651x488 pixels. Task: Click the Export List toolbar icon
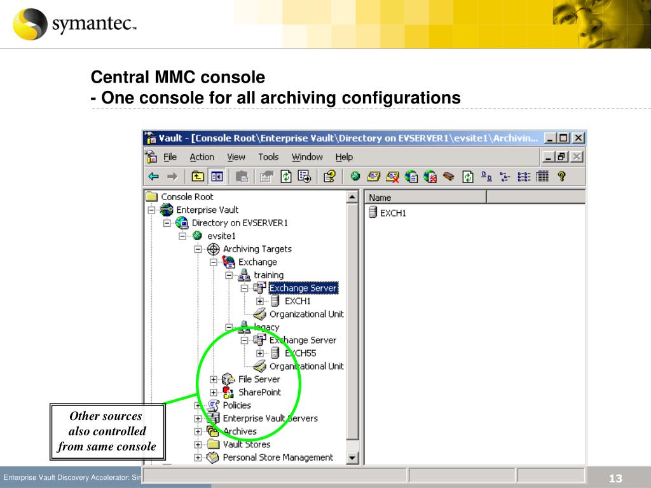tap(305, 177)
